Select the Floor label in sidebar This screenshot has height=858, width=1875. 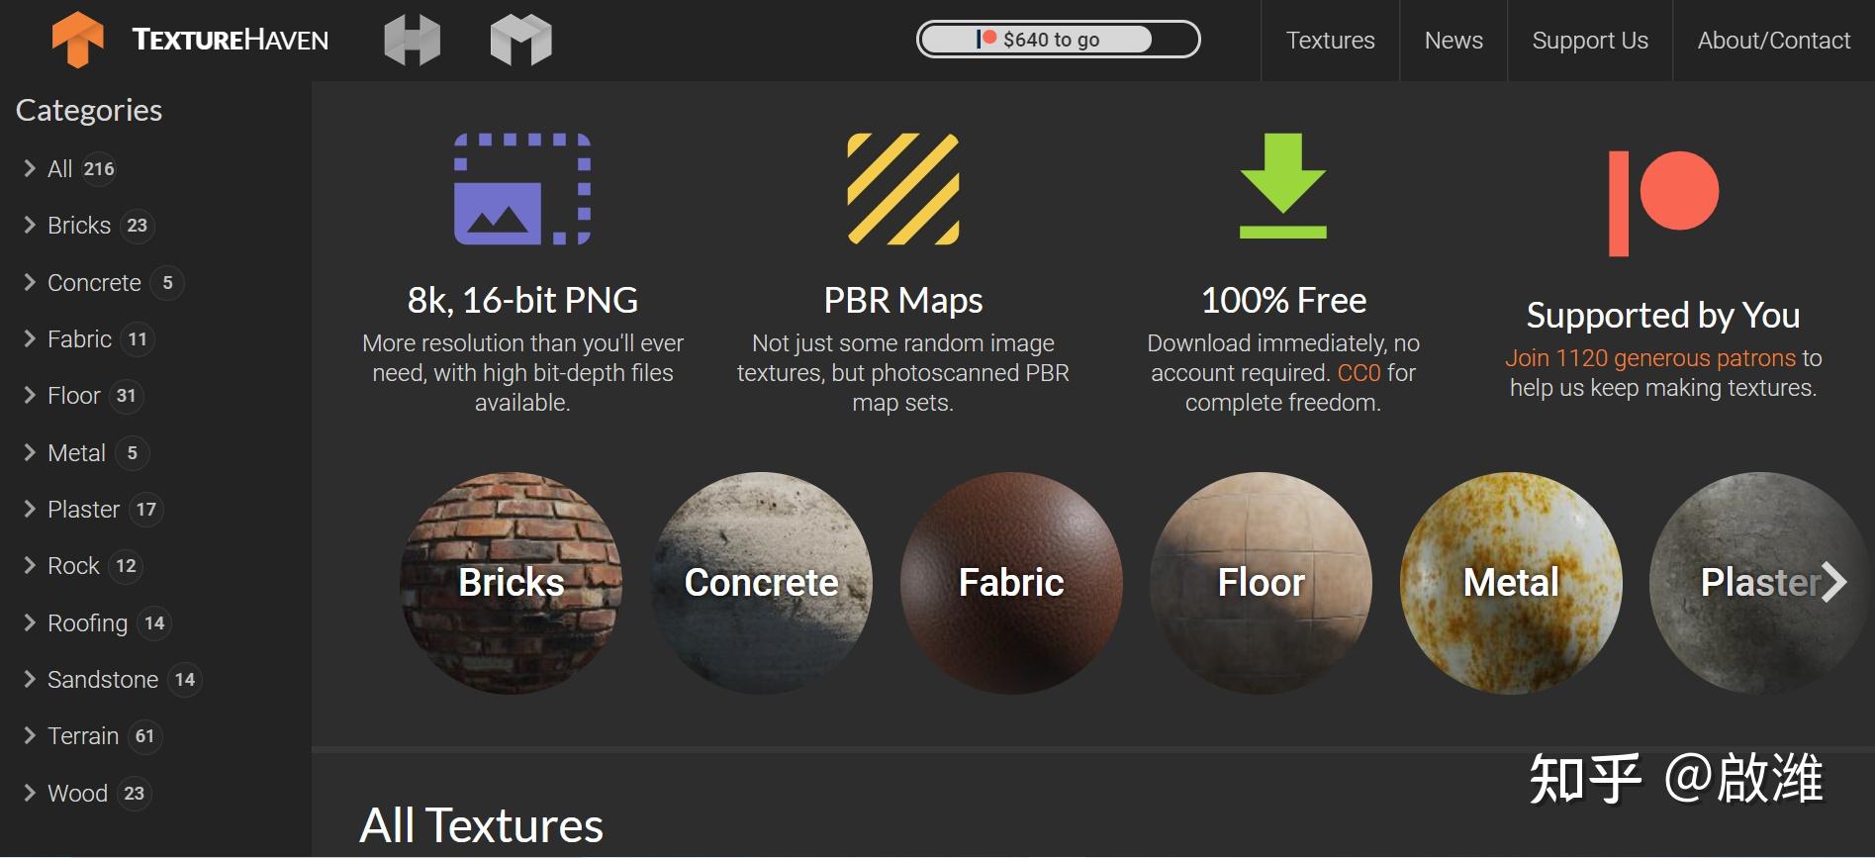(74, 396)
